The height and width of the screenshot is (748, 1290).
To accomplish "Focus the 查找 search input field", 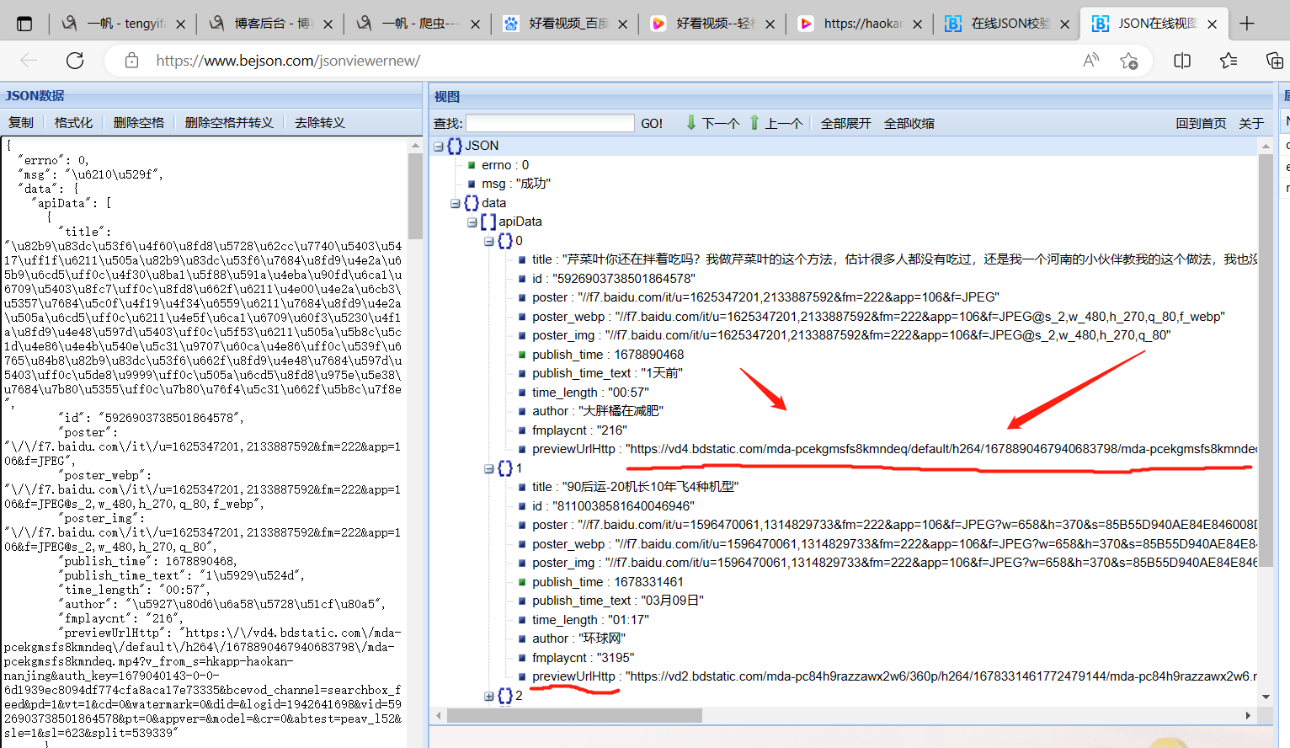I will coord(550,123).
